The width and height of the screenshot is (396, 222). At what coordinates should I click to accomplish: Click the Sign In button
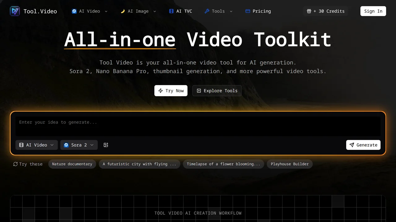point(373,11)
